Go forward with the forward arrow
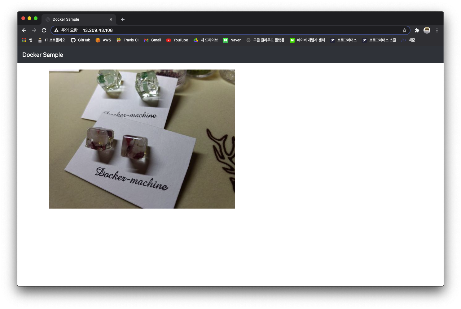 coord(34,30)
